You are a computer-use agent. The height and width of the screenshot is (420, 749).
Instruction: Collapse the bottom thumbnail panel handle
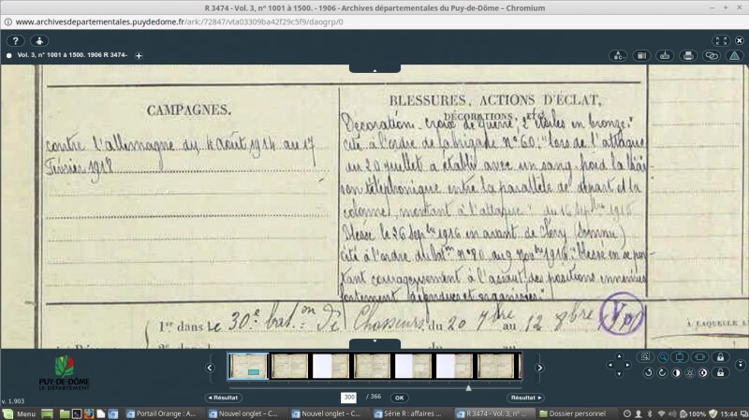tap(374, 344)
